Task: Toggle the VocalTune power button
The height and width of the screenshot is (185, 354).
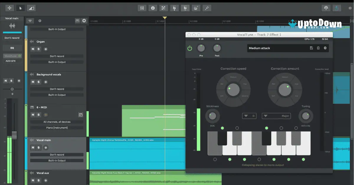Action: click(x=190, y=48)
